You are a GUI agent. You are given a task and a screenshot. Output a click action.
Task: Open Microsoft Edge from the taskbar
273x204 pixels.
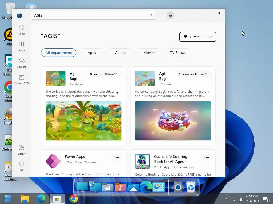pos(41,199)
